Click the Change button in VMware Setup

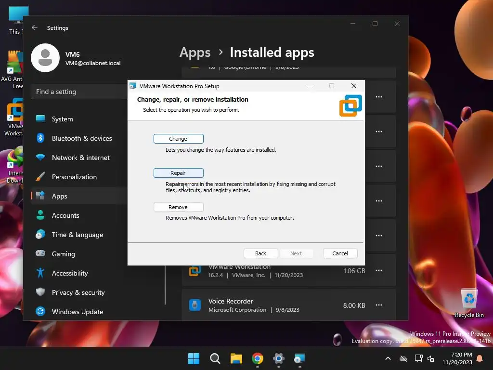click(x=178, y=139)
